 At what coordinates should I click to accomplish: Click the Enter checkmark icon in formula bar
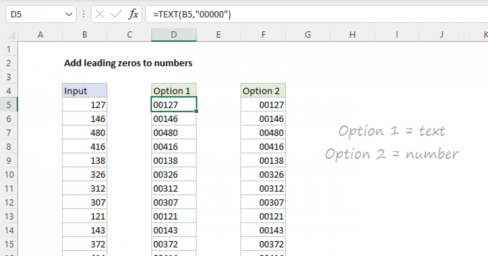click(116, 15)
